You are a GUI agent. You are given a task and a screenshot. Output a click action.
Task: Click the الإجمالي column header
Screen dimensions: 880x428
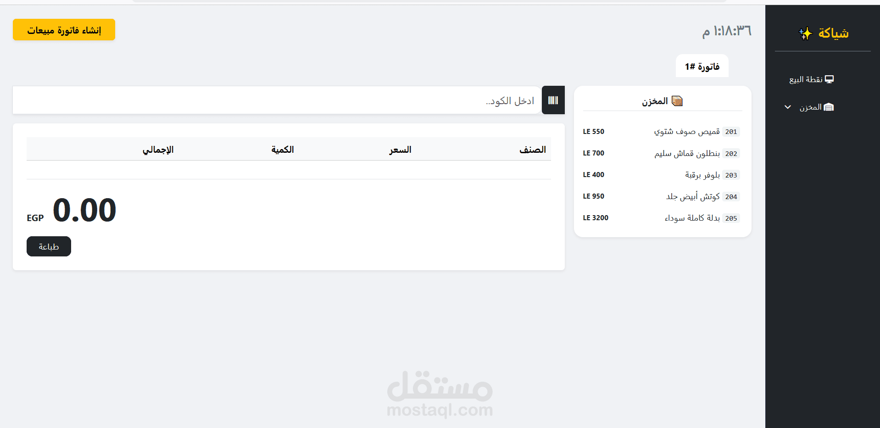158,150
